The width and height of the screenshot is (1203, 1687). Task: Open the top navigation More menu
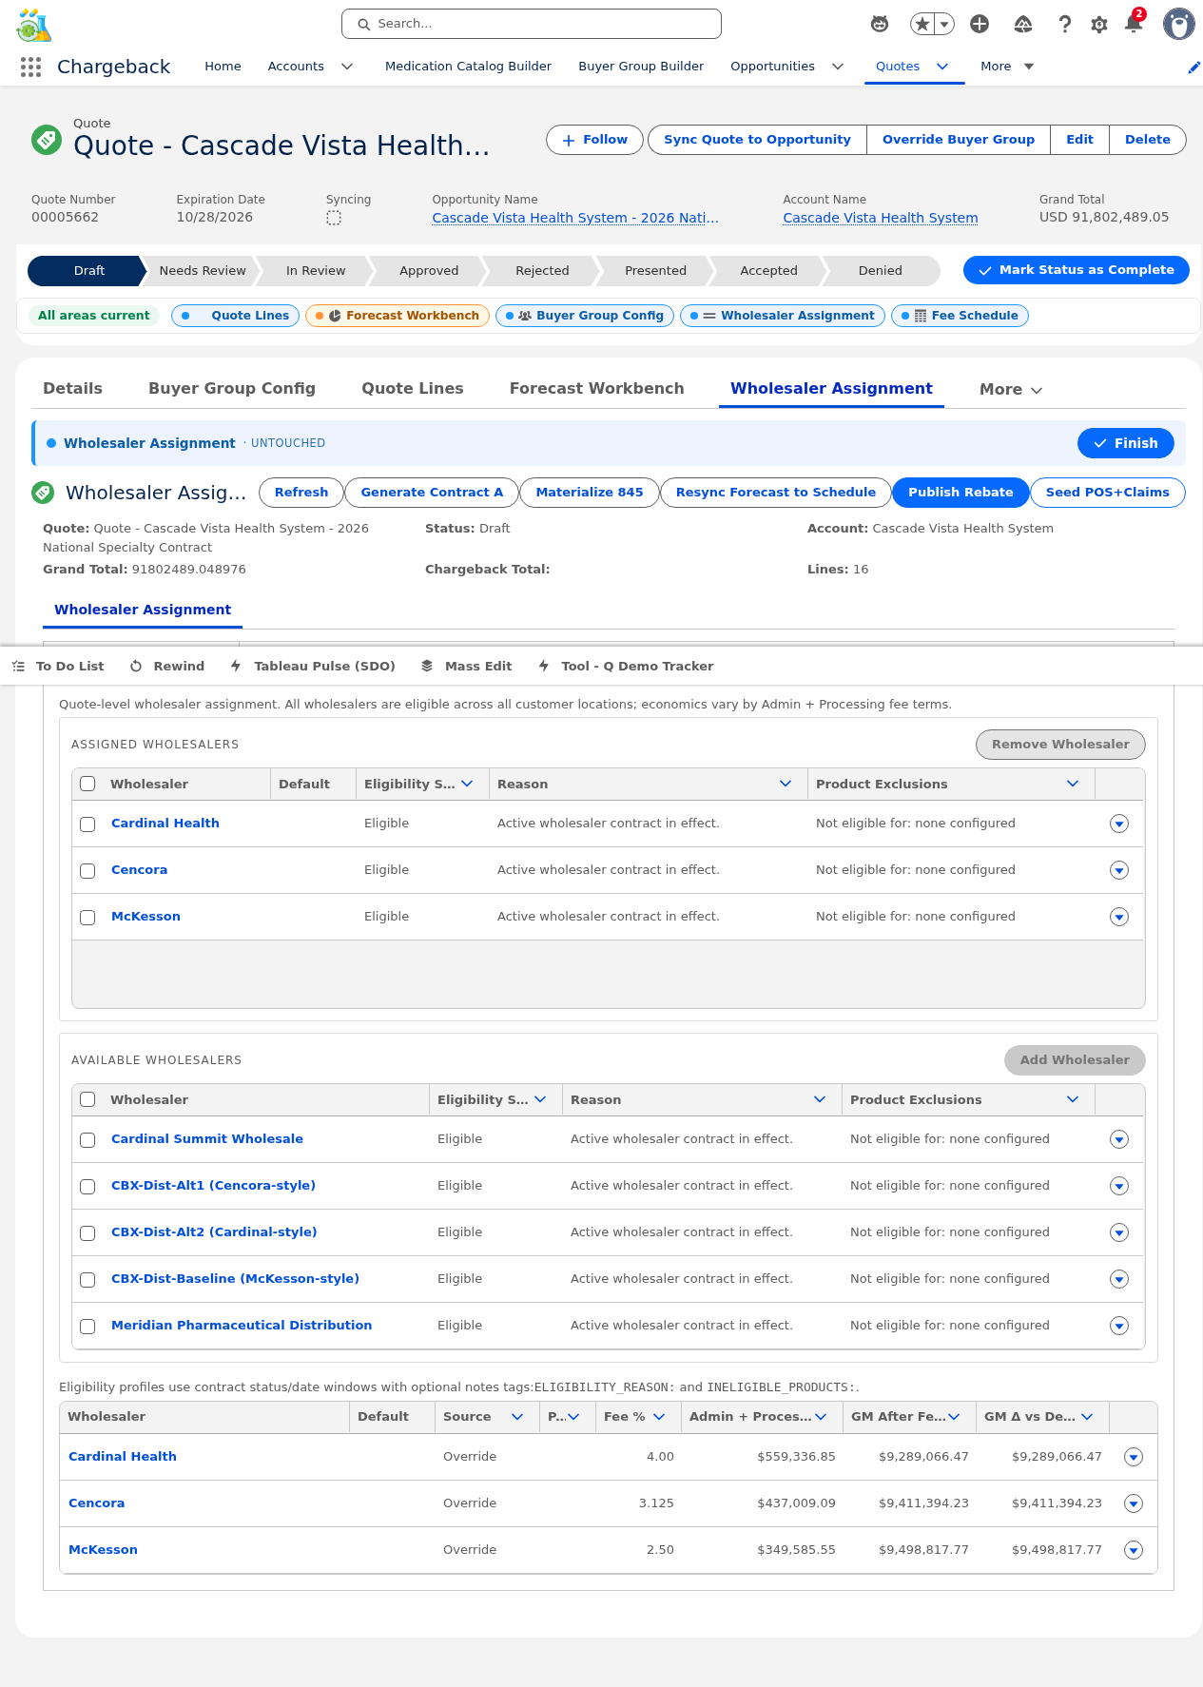[x=1007, y=67]
